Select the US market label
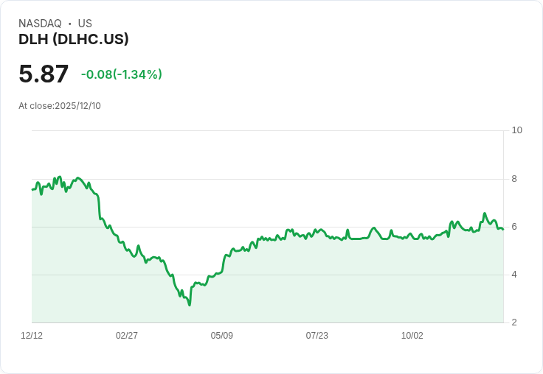 [x=85, y=24]
